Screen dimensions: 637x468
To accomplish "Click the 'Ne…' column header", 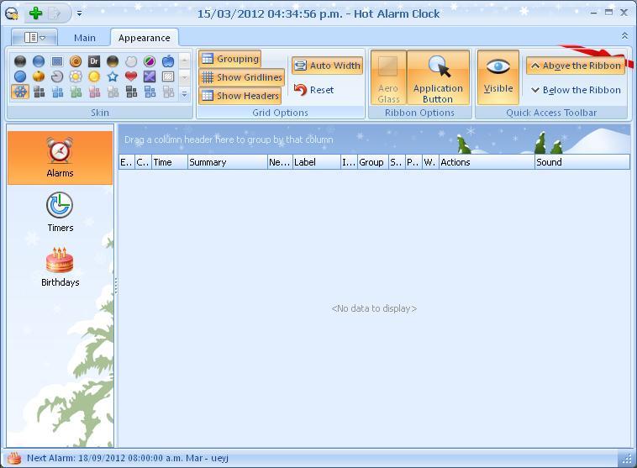I will 280,162.
